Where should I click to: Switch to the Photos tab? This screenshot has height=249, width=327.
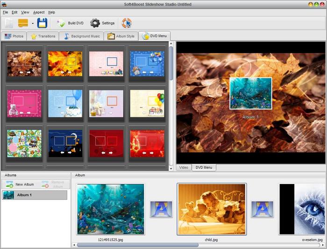click(x=14, y=36)
